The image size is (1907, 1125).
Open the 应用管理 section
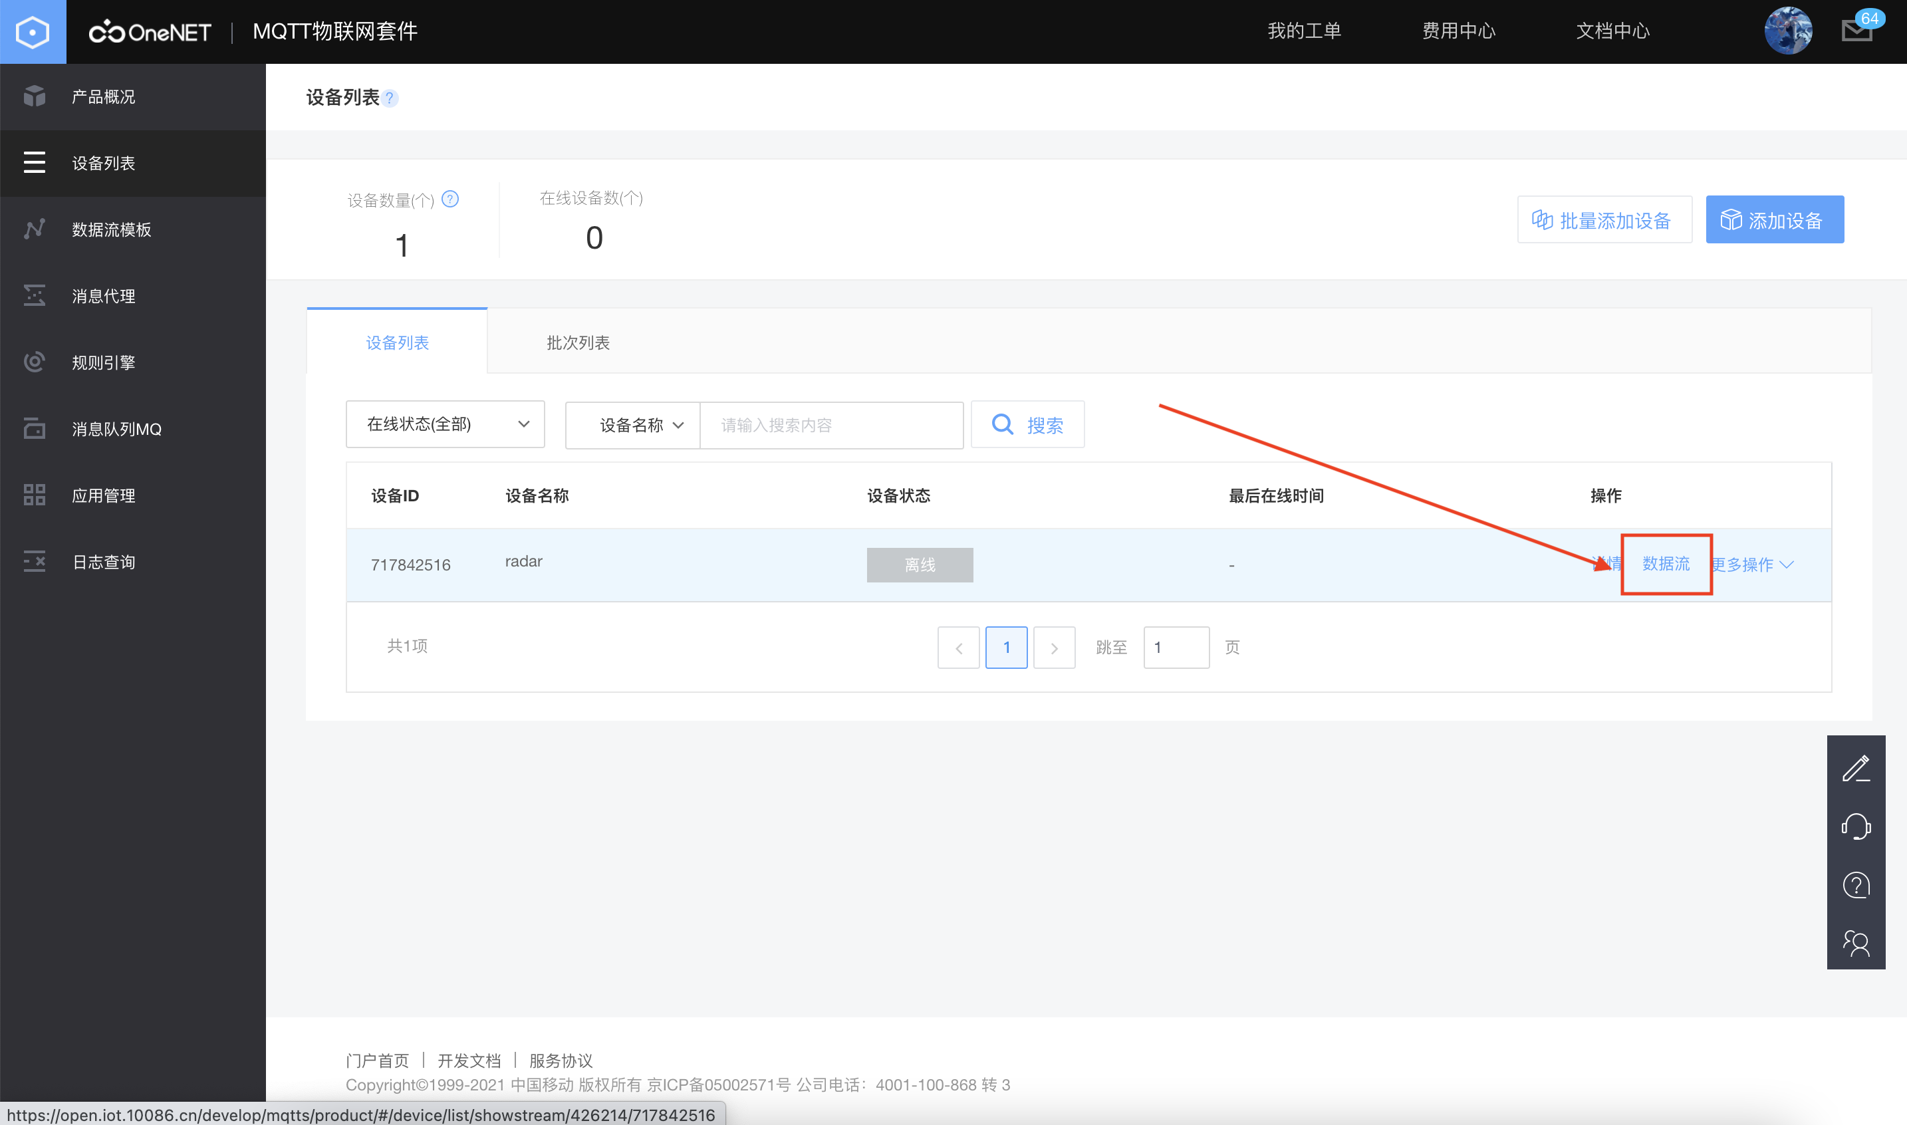[103, 495]
